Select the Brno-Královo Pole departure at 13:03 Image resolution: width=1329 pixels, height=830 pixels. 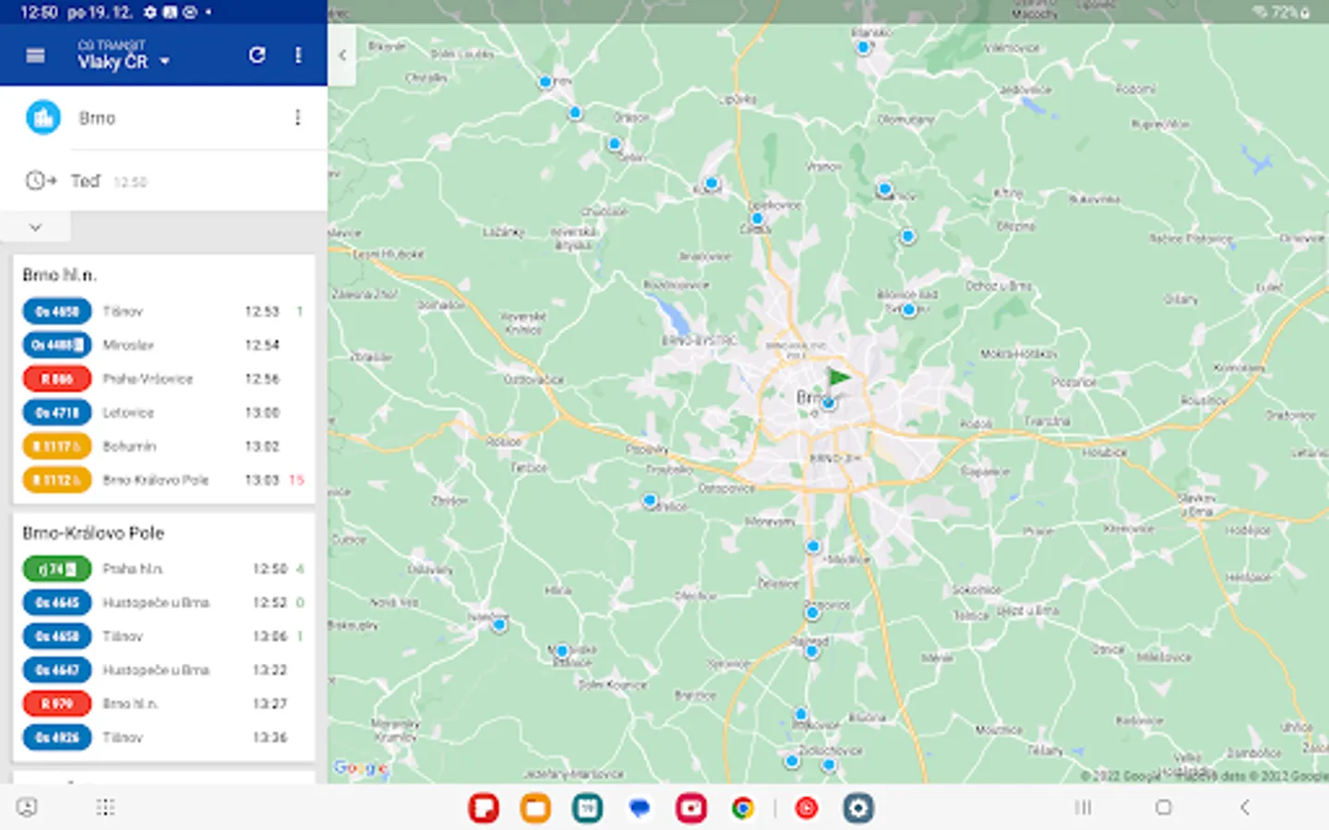163,480
